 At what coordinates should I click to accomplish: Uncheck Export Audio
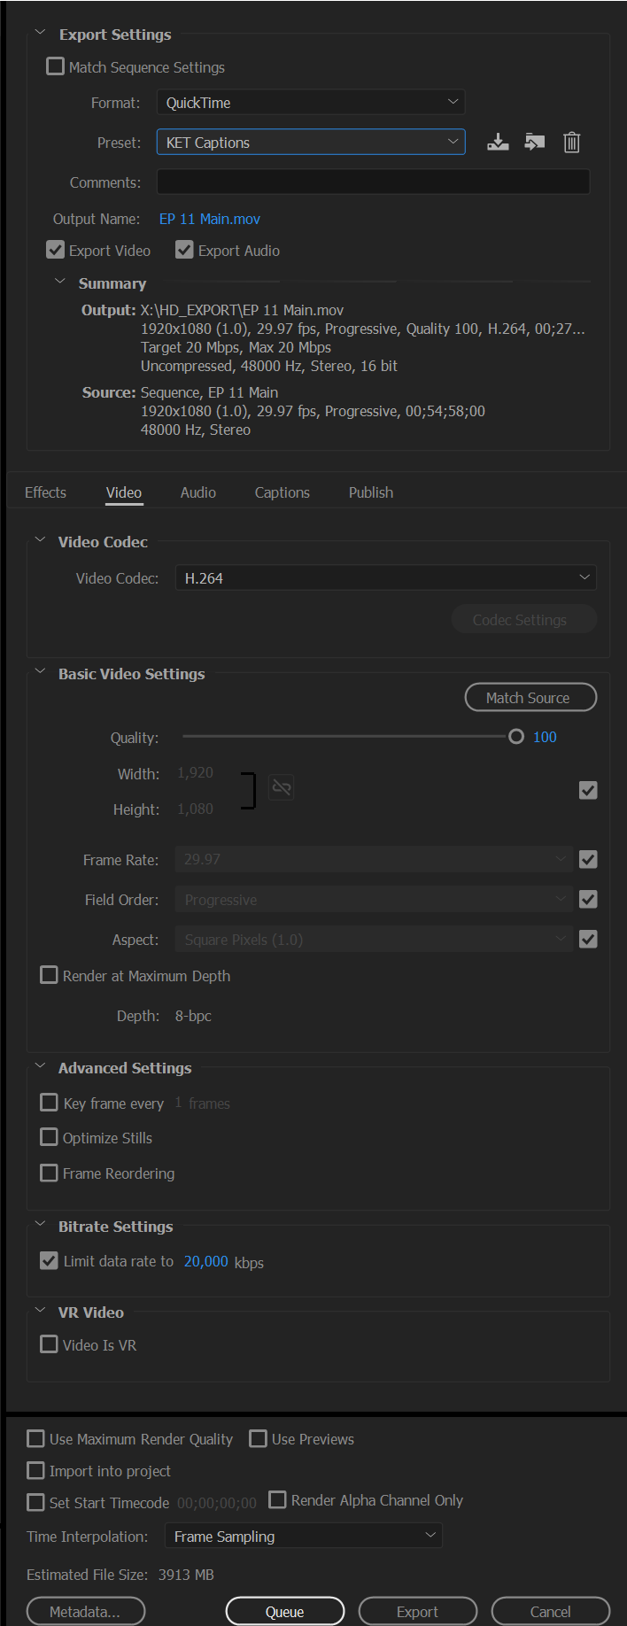click(x=184, y=249)
